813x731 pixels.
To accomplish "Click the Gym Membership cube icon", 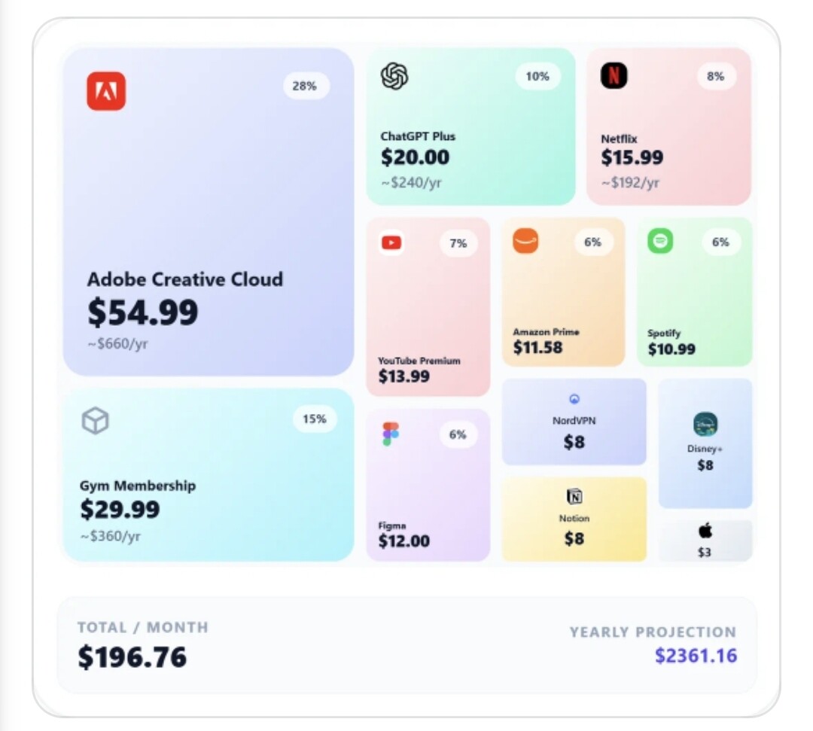I will point(96,421).
